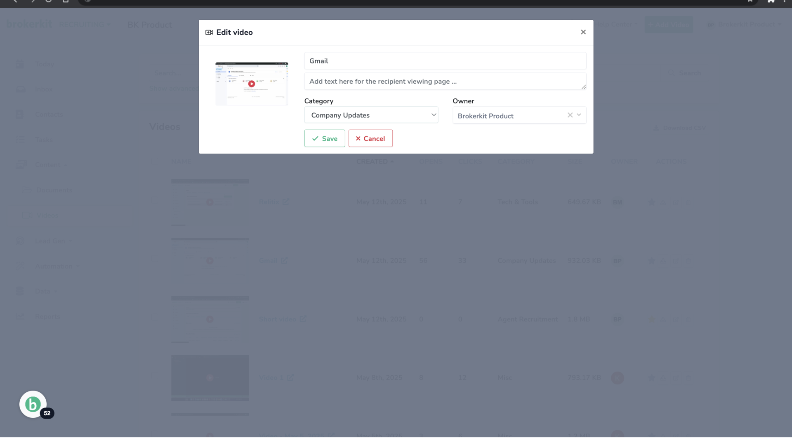Click the Today calendar icon in sidebar
Viewport: 792px width, 445px height.
pos(19,64)
